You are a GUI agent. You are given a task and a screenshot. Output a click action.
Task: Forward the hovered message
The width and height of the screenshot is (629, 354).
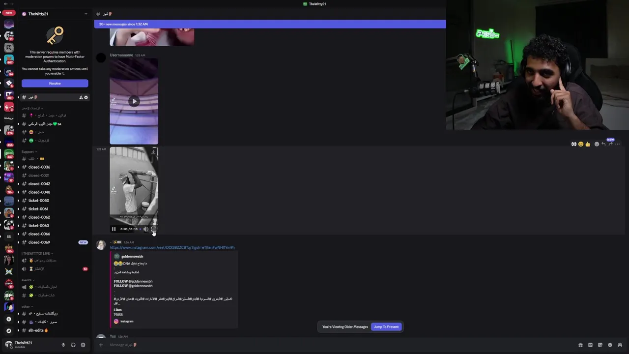(x=610, y=144)
